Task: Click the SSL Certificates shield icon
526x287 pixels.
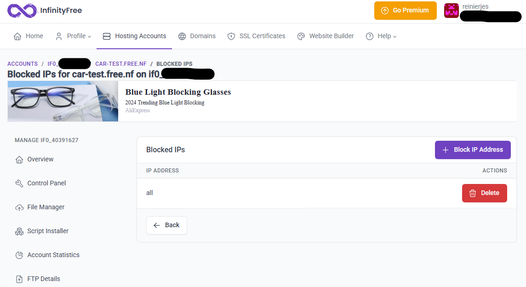Action: [231, 36]
